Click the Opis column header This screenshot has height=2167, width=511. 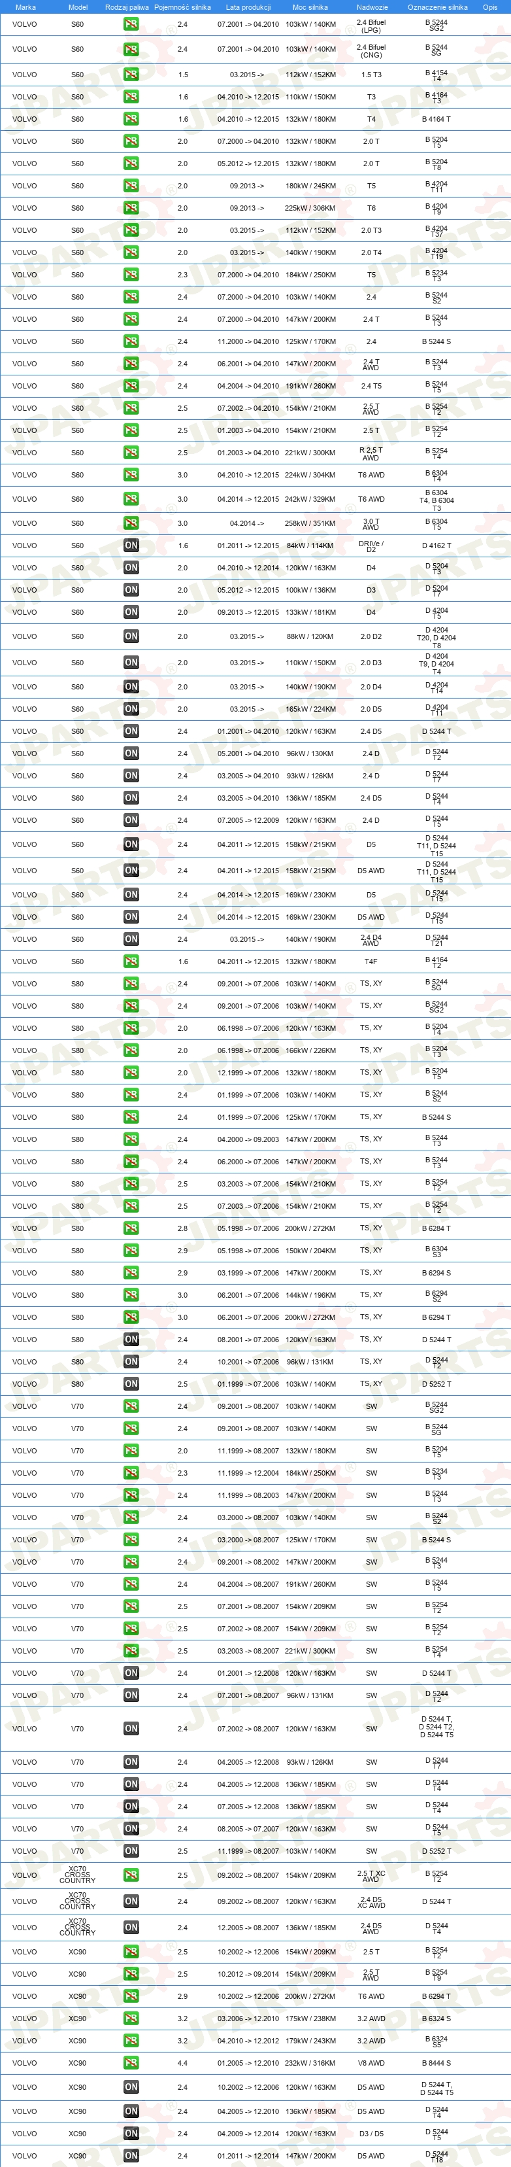pos(490,7)
